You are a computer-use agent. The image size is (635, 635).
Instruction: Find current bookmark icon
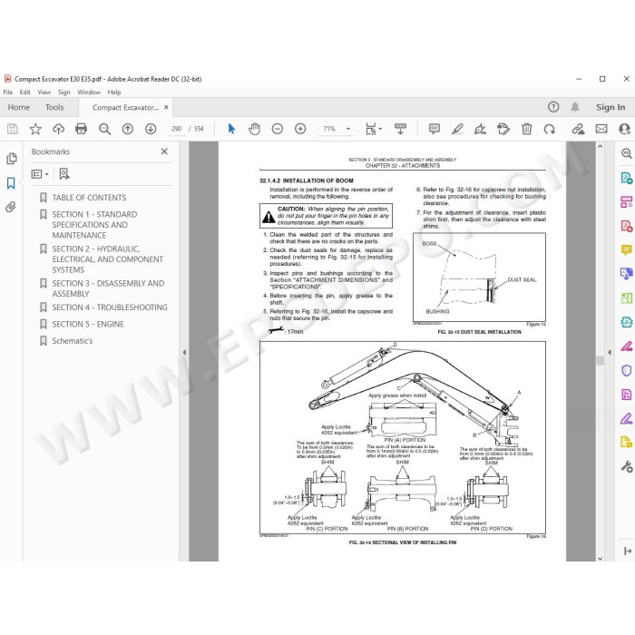[64, 174]
